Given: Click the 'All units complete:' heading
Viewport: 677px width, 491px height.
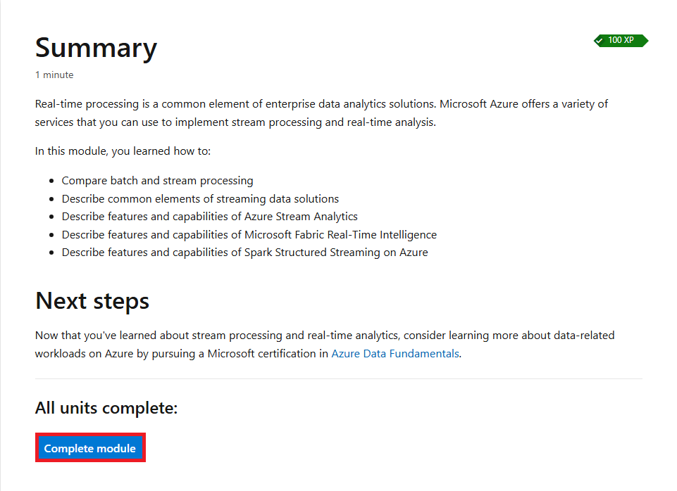Looking at the screenshot, I should click(x=106, y=408).
